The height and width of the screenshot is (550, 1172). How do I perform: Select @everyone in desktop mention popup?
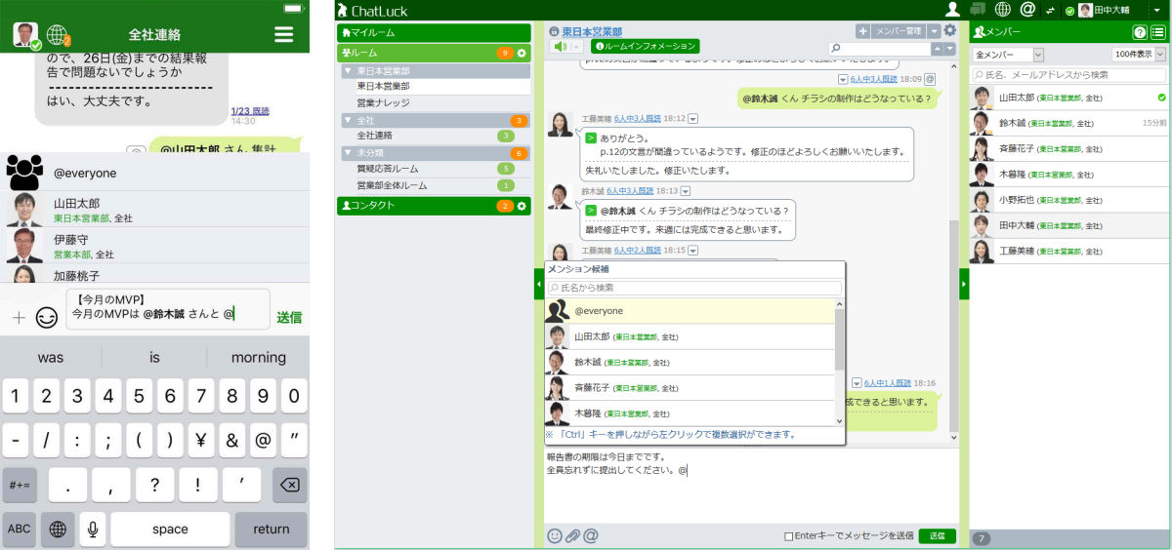(x=690, y=311)
